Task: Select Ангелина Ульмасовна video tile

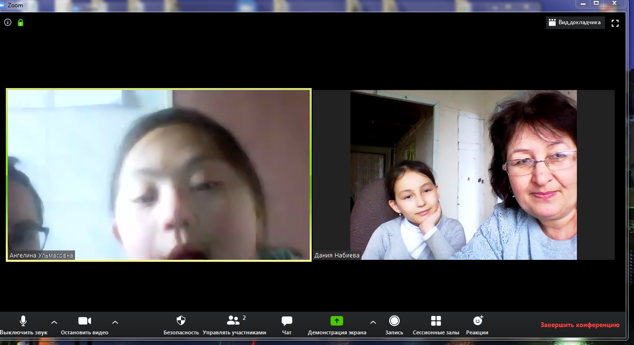Action: point(159,175)
